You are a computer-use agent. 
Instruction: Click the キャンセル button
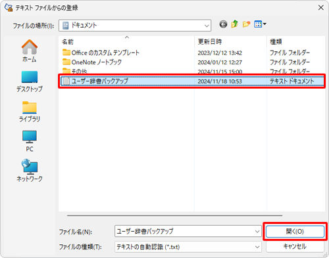coord(295,247)
